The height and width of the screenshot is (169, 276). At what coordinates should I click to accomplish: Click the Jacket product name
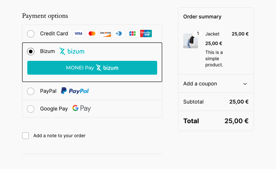click(213, 34)
